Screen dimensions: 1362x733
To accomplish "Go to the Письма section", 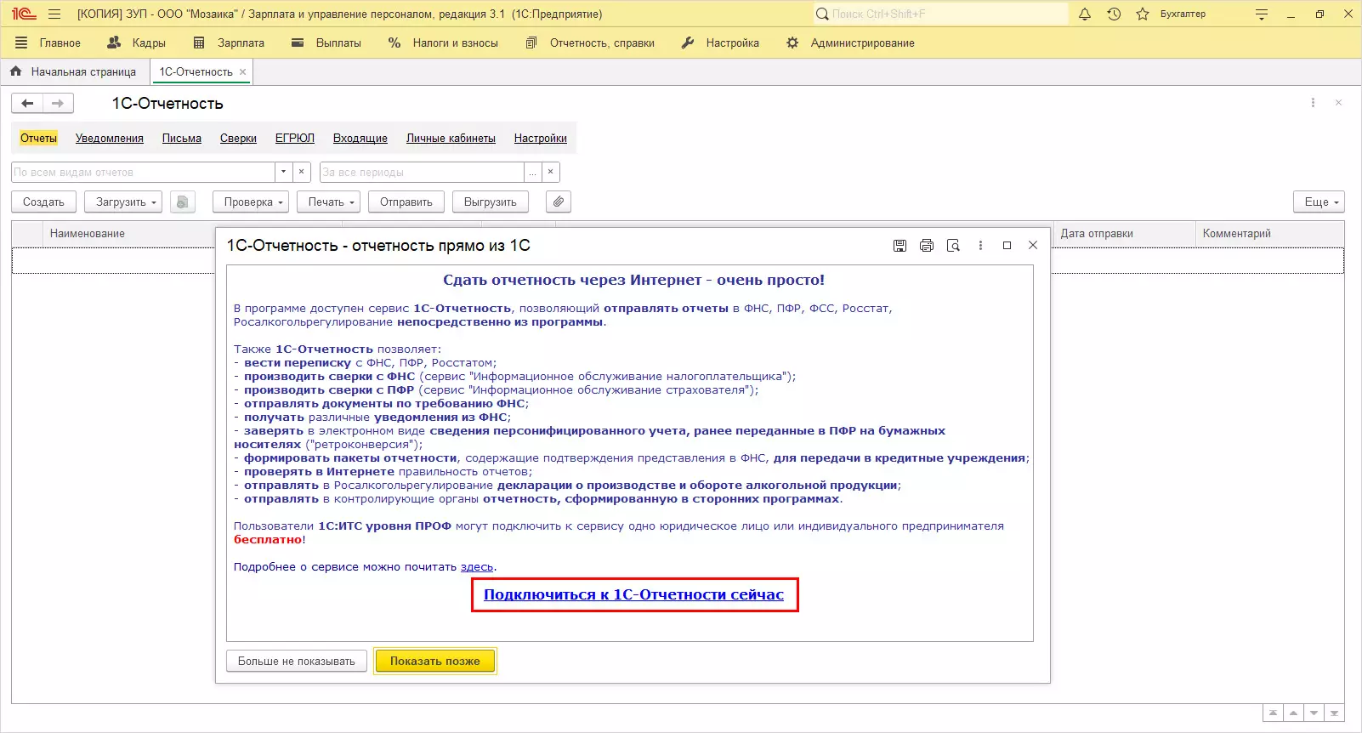I will coord(182,139).
